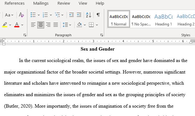The height and width of the screenshot is (116, 195).
Task: Toggle Show/Hide paragraph marks
Action: click(x=98, y=15)
